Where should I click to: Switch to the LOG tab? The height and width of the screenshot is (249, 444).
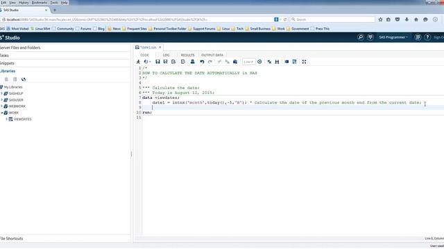(166, 55)
